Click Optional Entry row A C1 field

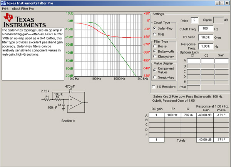pyautogui.click(x=194, y=61)
